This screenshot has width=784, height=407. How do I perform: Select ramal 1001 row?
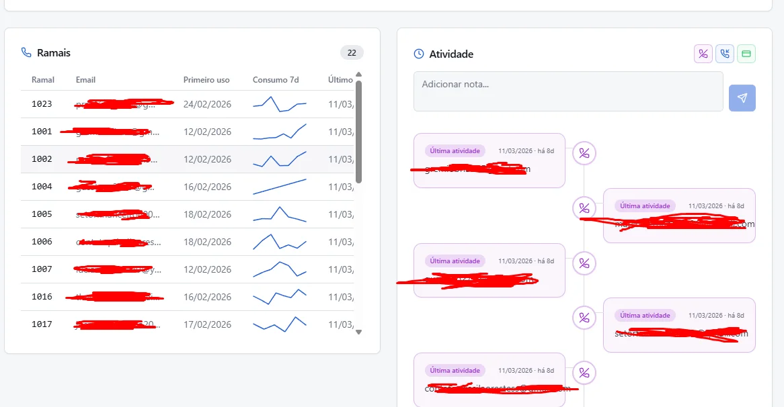tap(188, 132)
